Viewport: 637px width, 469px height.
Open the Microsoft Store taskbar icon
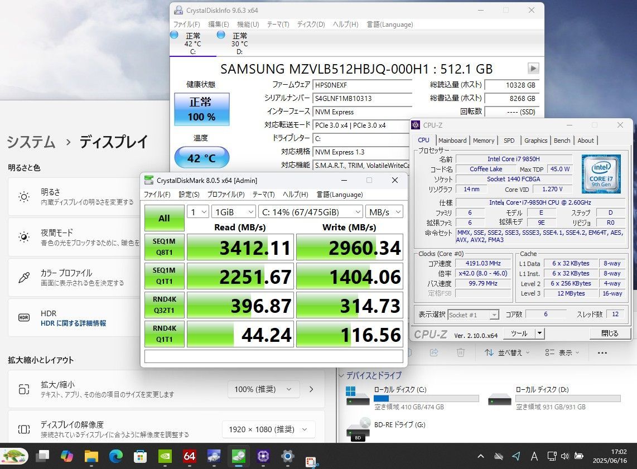click(140, 456)
